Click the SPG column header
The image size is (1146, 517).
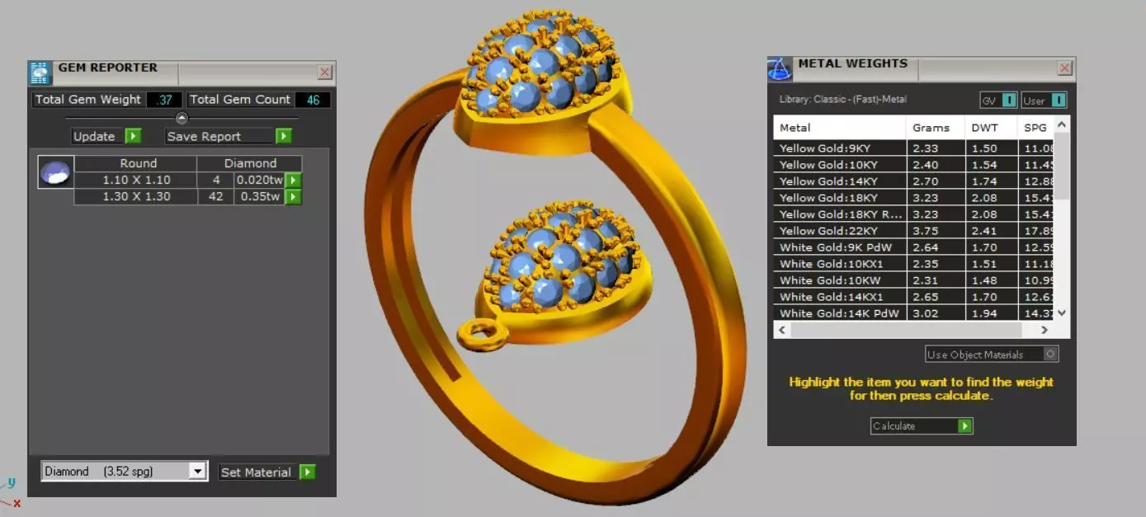click(x=1035, y=128)
